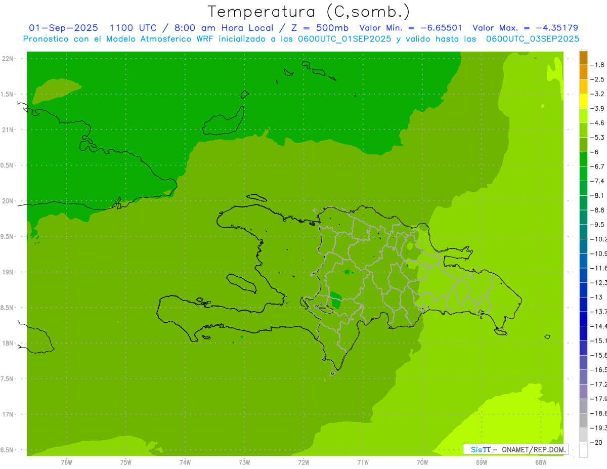Pick the gray swatch between -18.6 and -19.3
Image resolution: width=607 pixels, height=469 pixels.
tap(583, 420)
